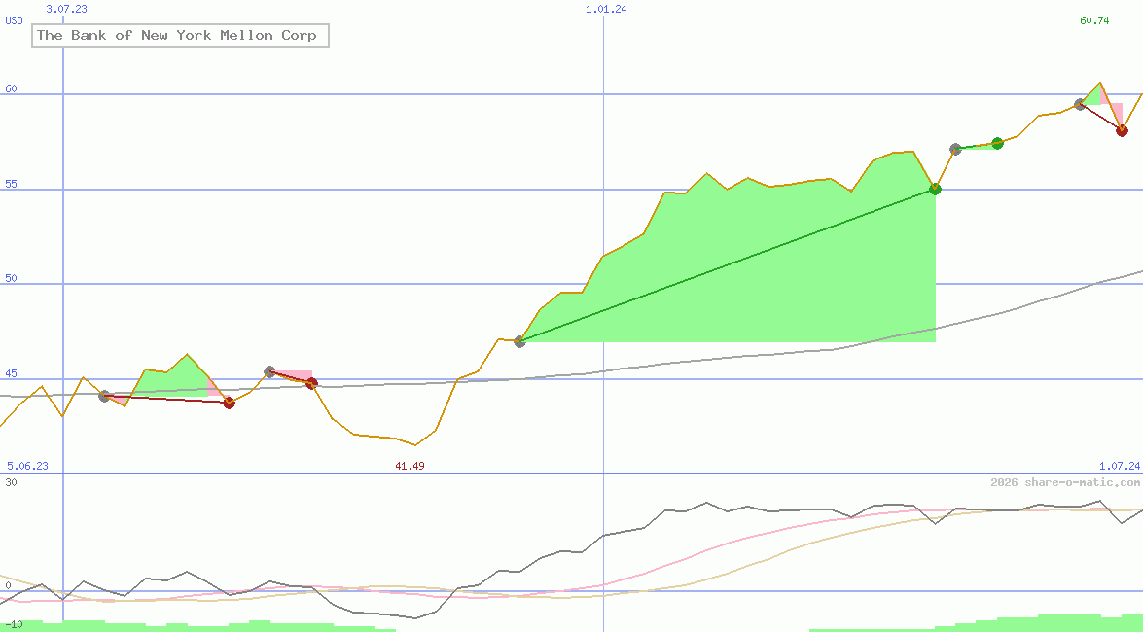Select the green exit marker at price 55
This screenshot has height=632, width=1143.
point(936,190)
